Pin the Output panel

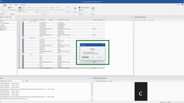click(x=89, y=78)
